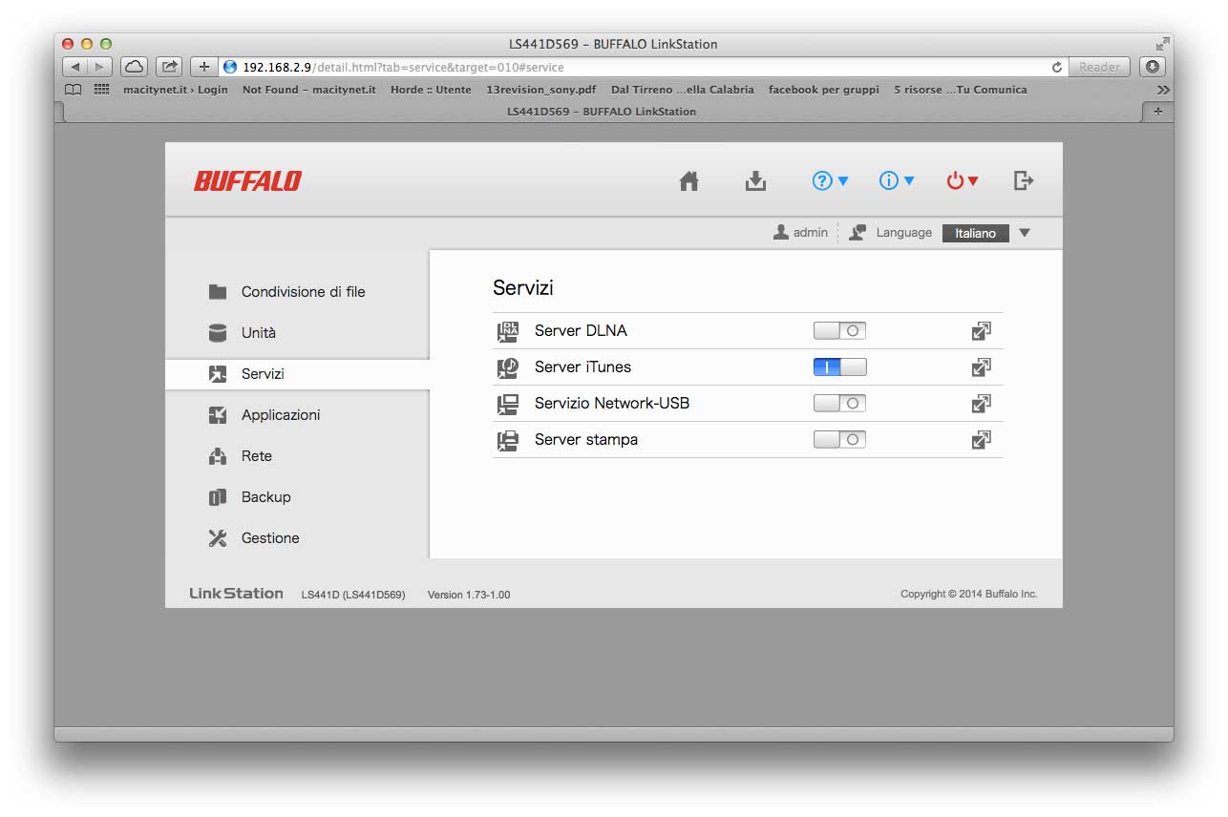Show more bookmarks with the chevron
The width and height of the screenshot is (1228, 817).
(x=1163, y=90)
